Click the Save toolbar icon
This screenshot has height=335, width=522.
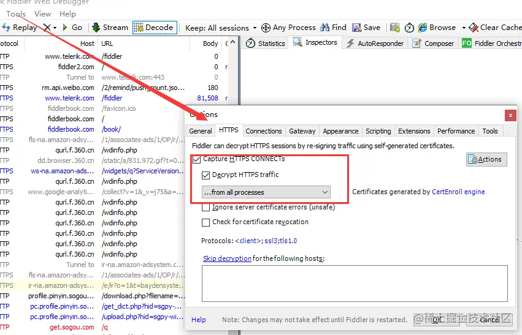click(356, 28)
